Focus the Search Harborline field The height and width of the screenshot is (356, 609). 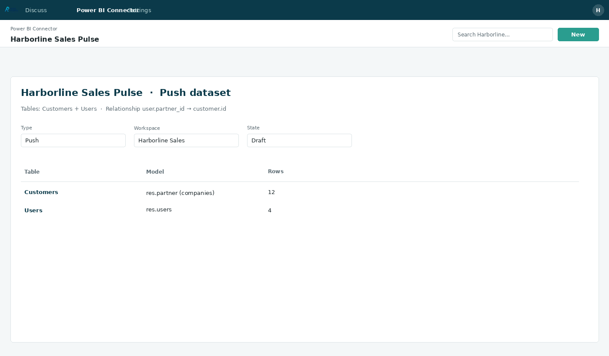502,34
